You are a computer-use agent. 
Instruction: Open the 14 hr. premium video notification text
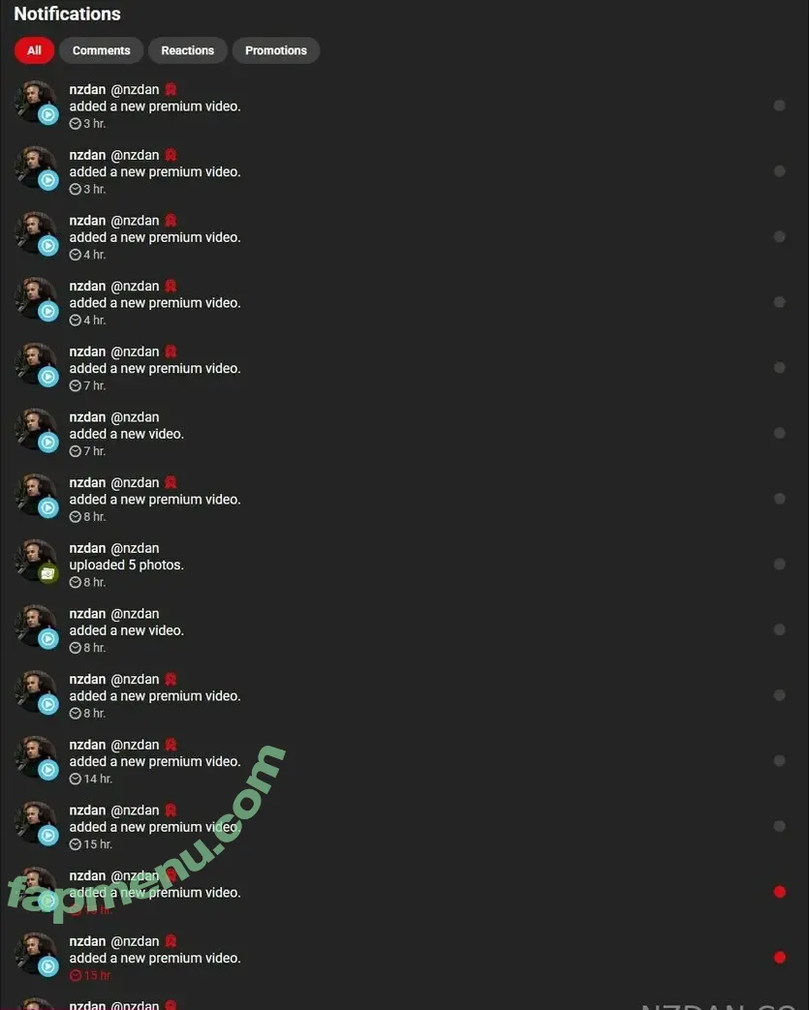155,761
